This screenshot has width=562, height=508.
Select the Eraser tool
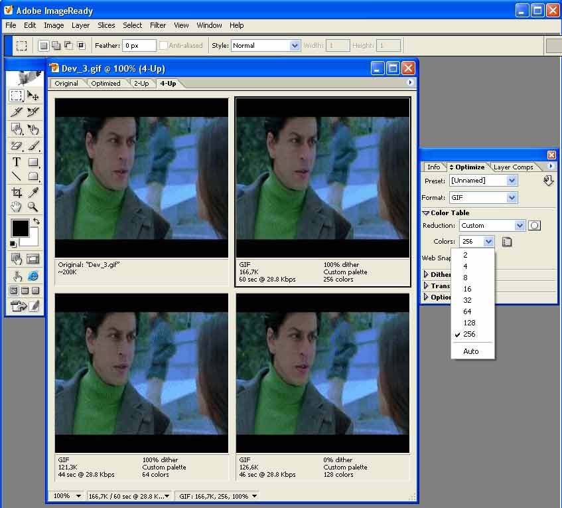click(17, 145)
